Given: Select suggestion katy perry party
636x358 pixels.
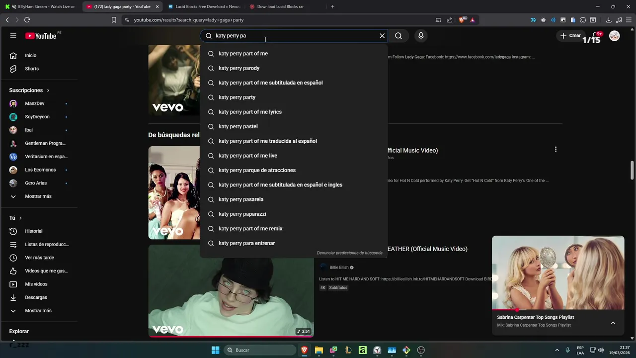Looking at the screenshot, I should pos(294,97).
